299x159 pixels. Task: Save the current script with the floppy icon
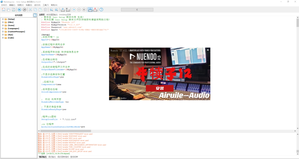13,10
